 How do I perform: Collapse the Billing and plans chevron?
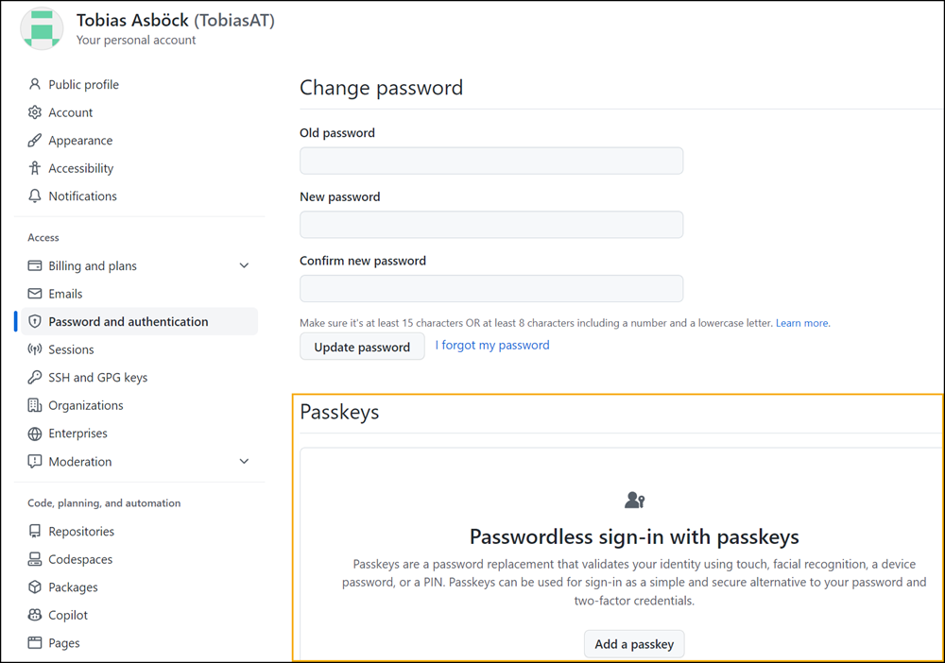[244, 265]
